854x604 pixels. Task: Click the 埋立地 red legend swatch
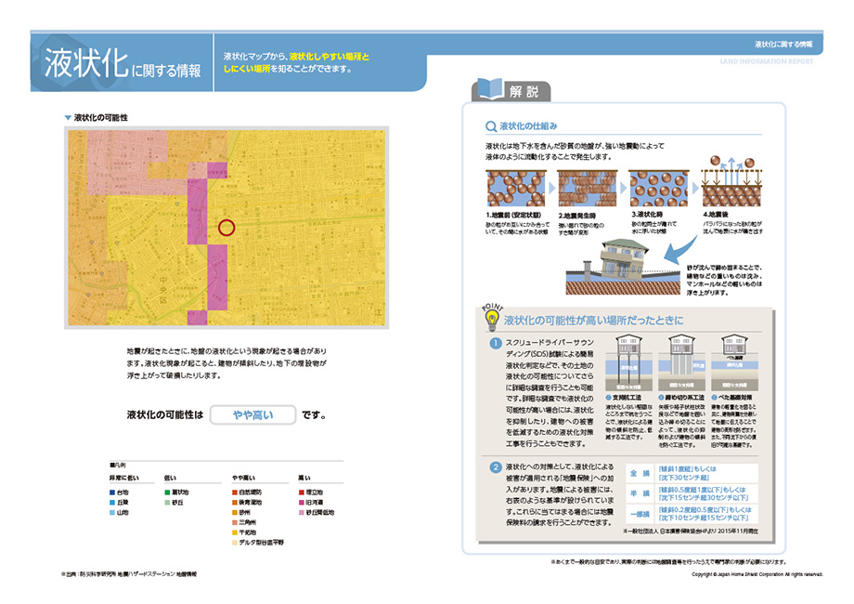coord(301,492)
